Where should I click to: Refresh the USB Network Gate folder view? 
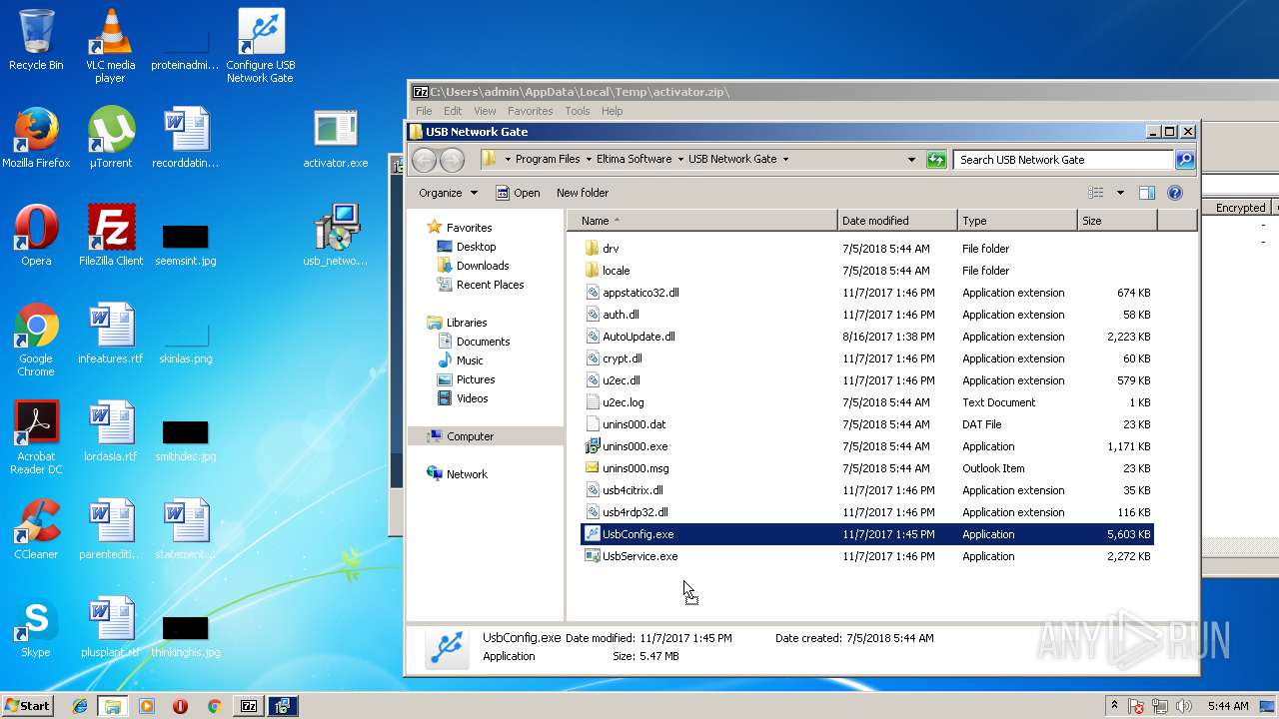(936, 160)
